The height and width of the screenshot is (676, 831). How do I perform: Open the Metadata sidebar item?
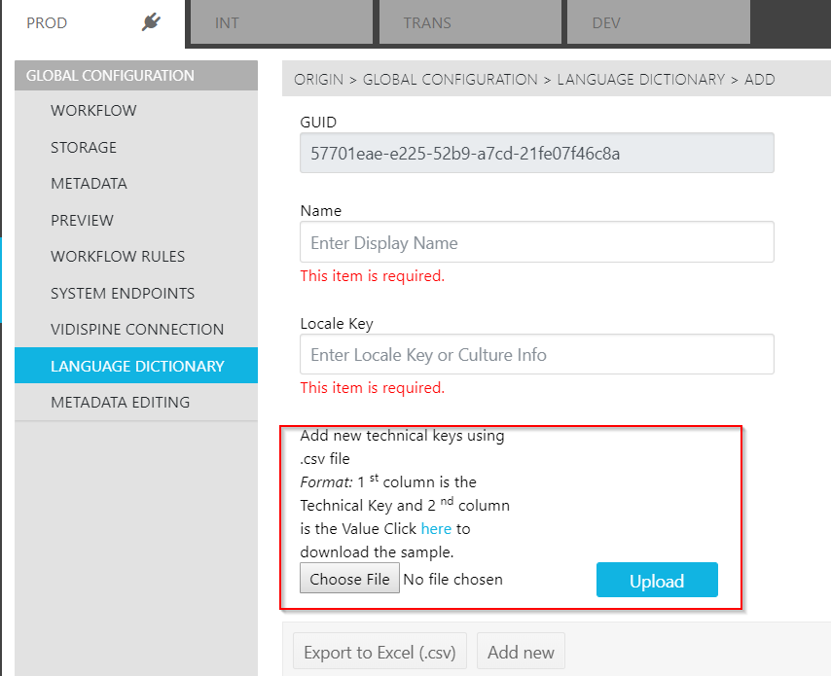89,184
